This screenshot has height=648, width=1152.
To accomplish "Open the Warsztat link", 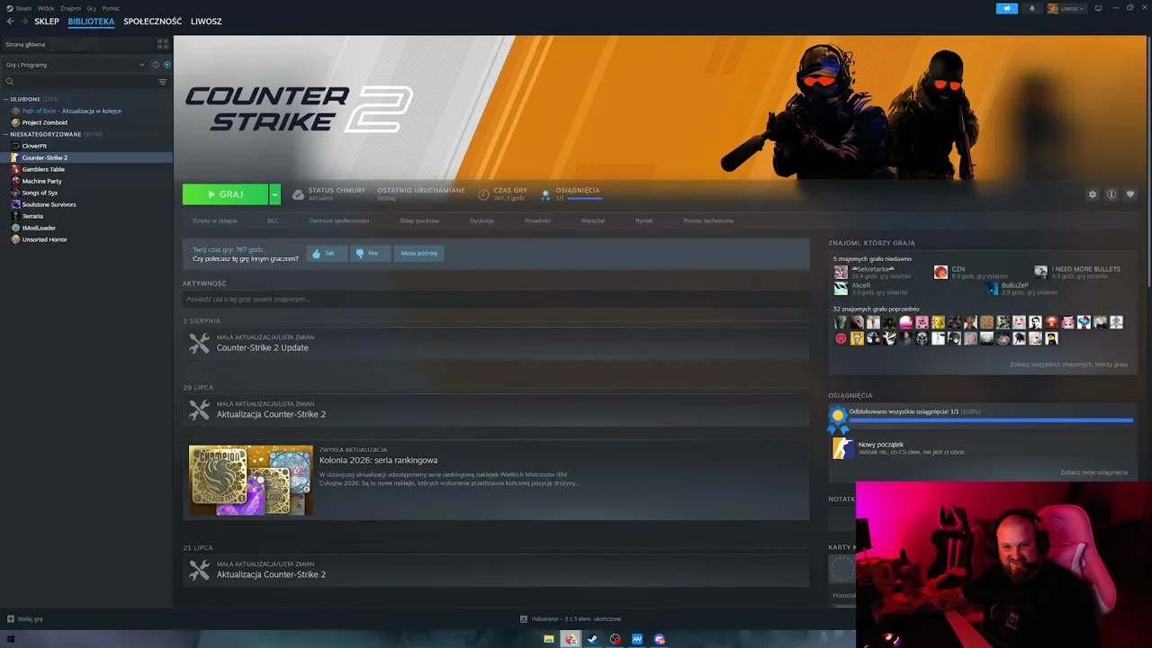I will tap(593, 220).
